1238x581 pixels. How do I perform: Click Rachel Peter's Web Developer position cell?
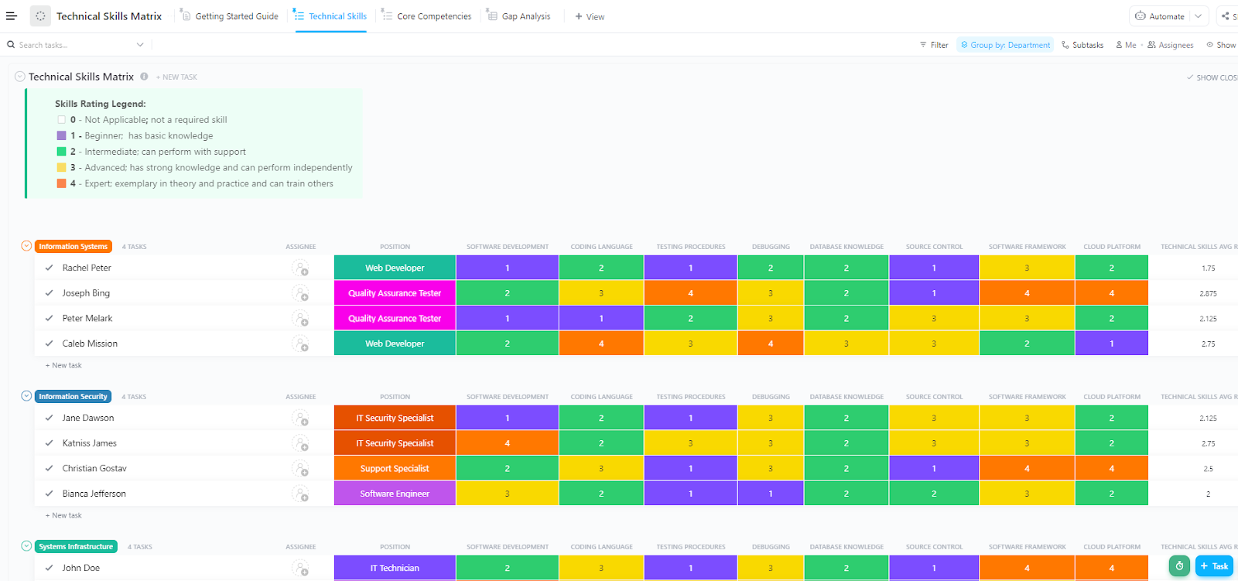coord(395,268)
